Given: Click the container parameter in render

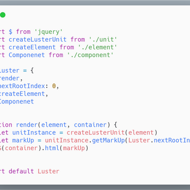Looking at the screenshot, I should [90, 125].
